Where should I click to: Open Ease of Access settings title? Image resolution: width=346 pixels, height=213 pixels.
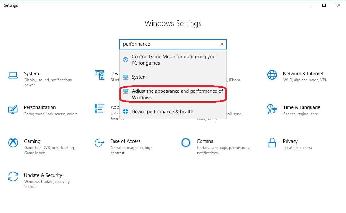pos(125,141)
